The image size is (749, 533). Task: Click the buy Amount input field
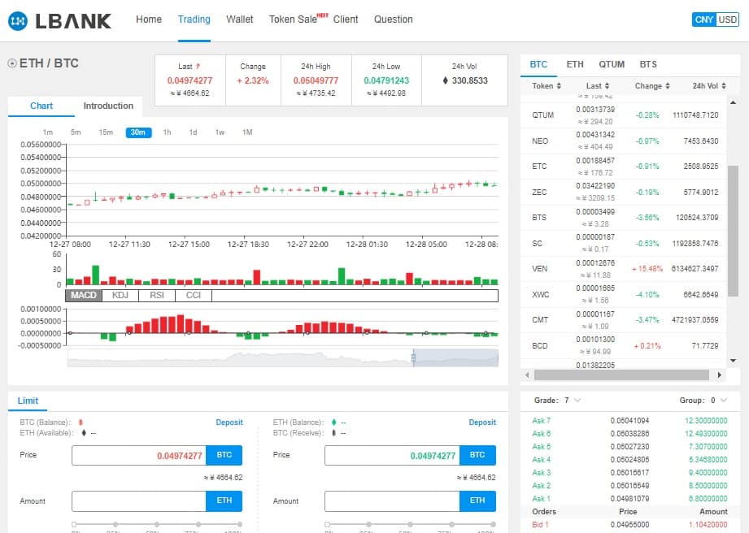click(139, 501)
